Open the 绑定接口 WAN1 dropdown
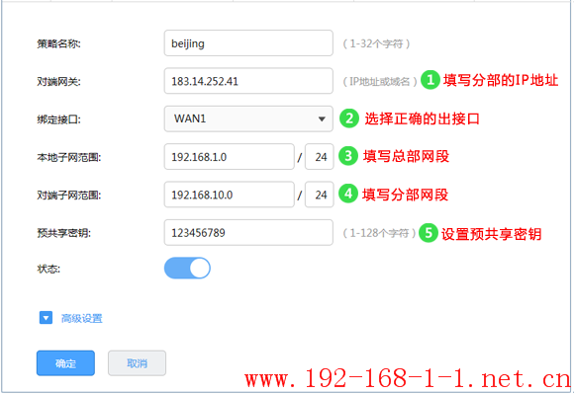574x394 pixels. point(248,118)
